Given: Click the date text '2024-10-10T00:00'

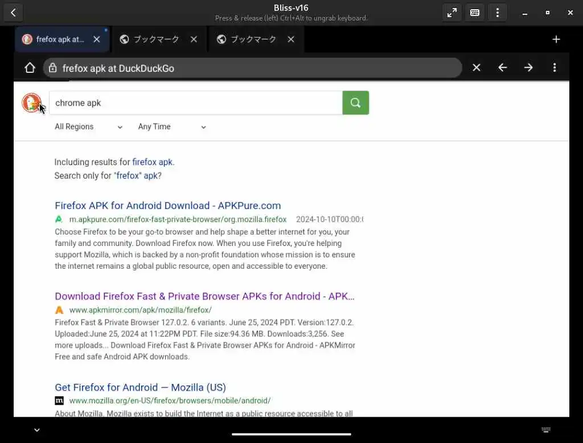Looking at the screenshot, I should click(x=330, y=219).
